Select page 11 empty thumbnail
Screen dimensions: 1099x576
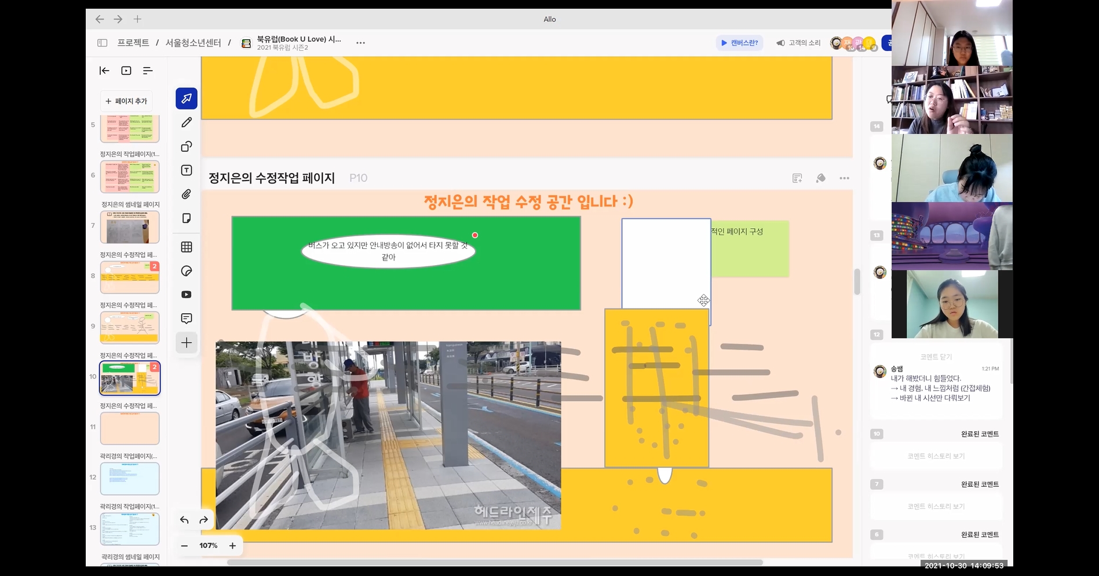[130, 428]
